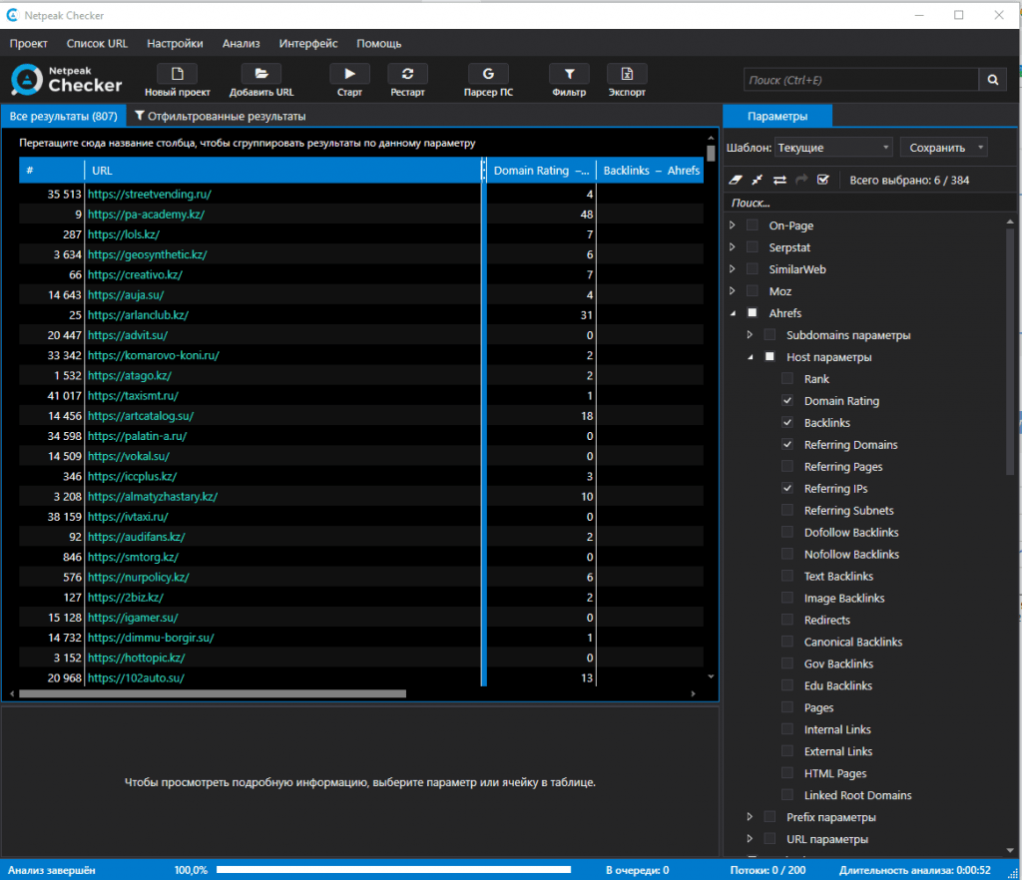Open the Интерфейс menu
1022x880 pixels.
[x=308, y=44]
